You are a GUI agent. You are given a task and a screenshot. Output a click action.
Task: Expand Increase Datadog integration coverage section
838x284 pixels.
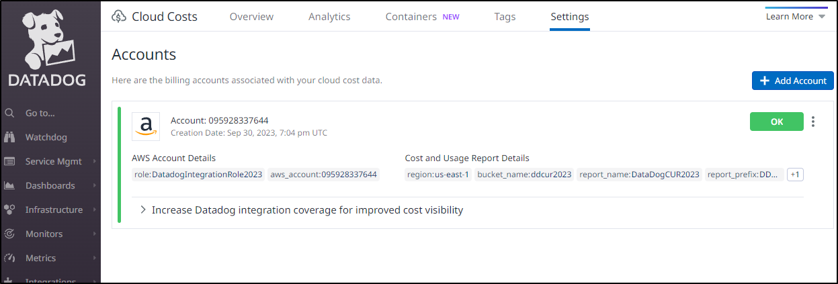point(301,209)
